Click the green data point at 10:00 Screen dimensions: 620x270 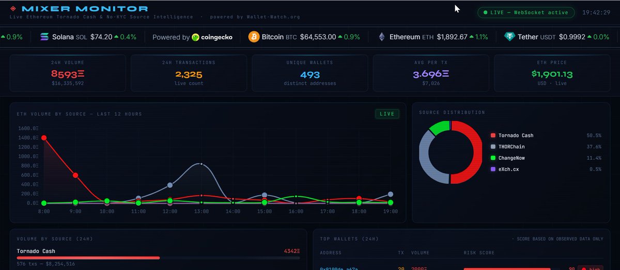pyautogui.click(x=107, y=201)
